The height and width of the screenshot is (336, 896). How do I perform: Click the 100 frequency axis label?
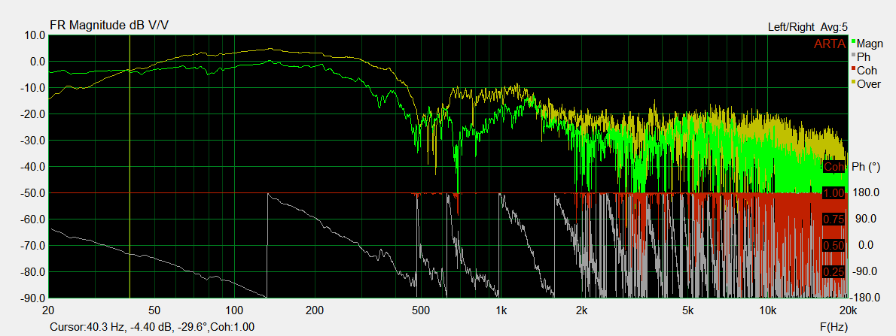pyautogui.click(x=234, y=310)
